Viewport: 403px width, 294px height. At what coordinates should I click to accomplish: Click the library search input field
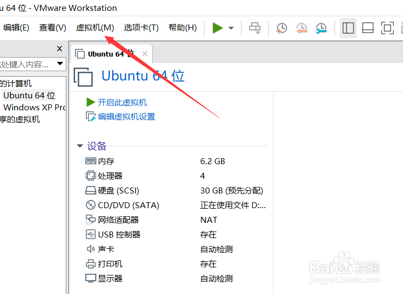pyautogui.click(x=27, y=64)
